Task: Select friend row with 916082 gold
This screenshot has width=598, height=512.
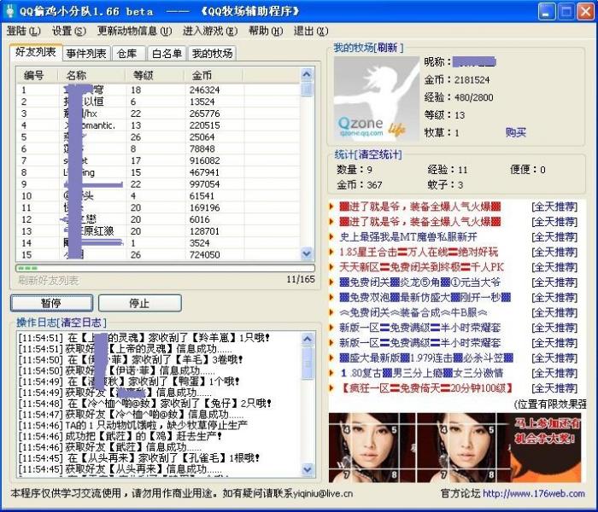Action: point(158,160)
